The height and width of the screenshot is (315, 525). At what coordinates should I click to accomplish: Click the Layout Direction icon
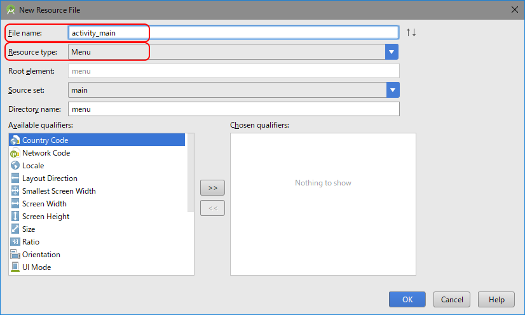tap(15, 178)
